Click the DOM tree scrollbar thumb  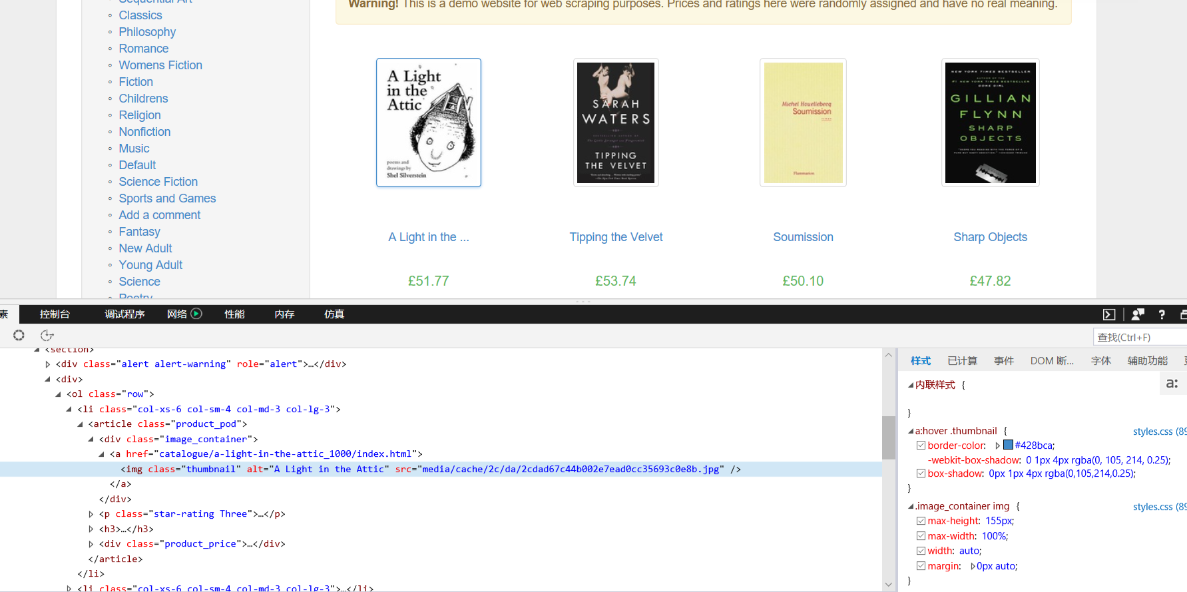(888, 438)
